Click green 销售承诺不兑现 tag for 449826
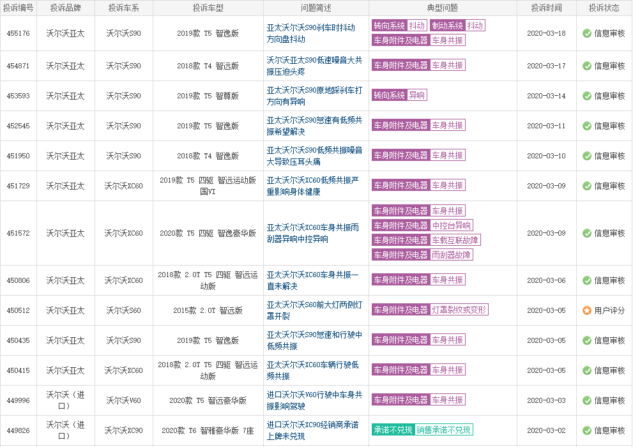633x447 pixels. click(x=422, y=430)
